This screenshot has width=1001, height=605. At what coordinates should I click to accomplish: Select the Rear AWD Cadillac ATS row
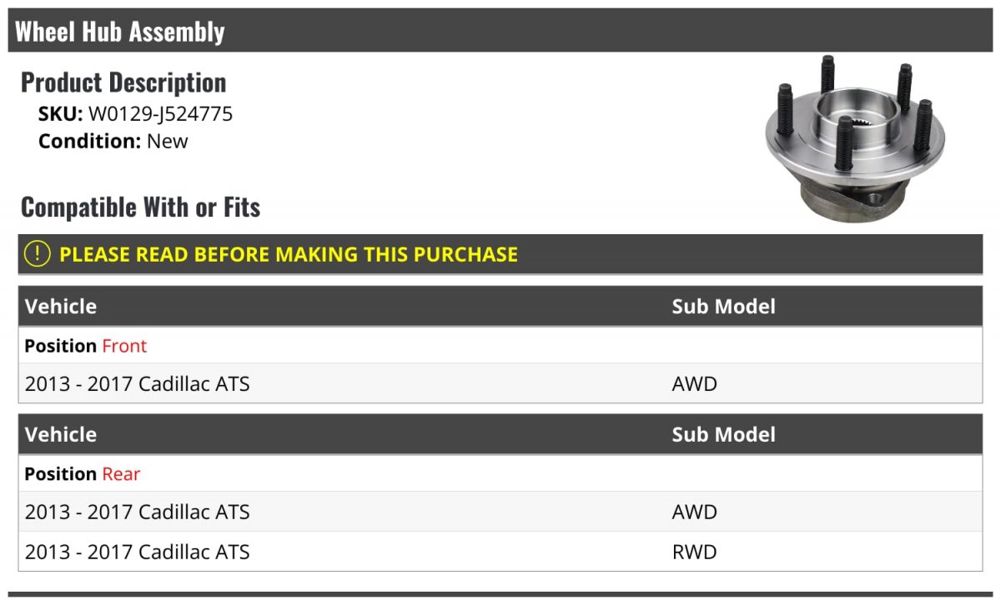500,512
